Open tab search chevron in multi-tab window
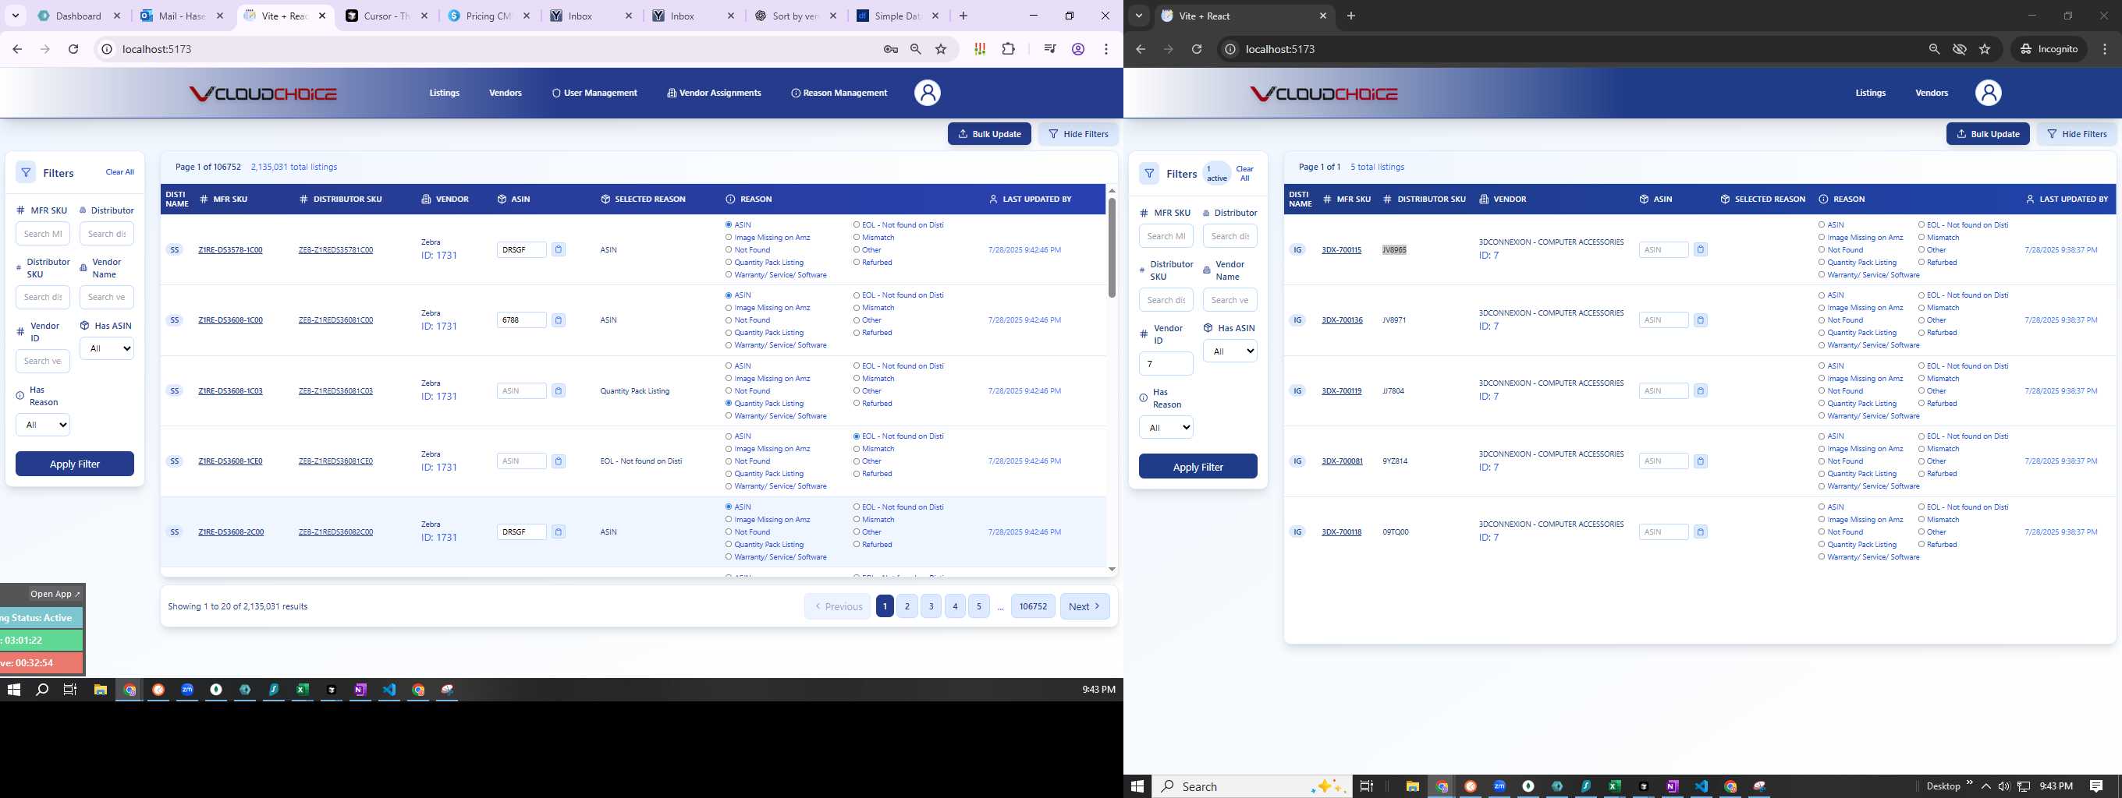Image resolution: width=2122 pixels, height=798 pixels. (x=15, y=16)
